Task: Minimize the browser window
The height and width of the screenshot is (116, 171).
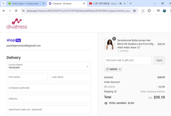Action: tap(155, 3)
